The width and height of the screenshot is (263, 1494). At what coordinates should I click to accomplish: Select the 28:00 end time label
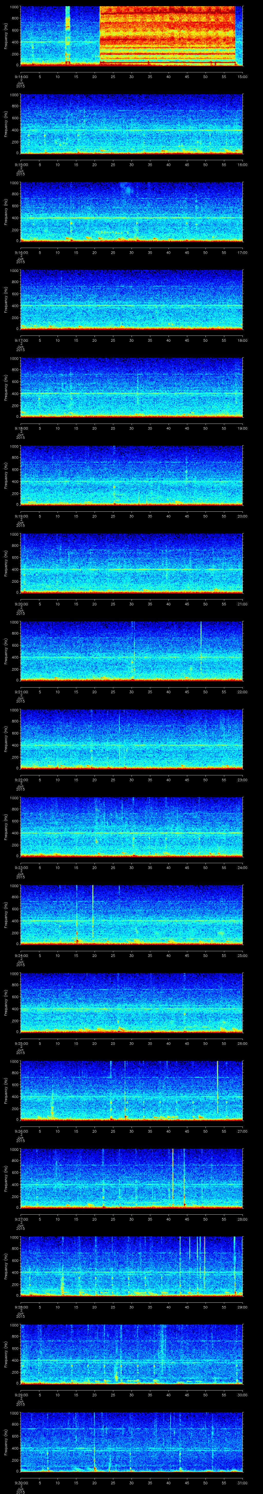[x=243, y=1219]
